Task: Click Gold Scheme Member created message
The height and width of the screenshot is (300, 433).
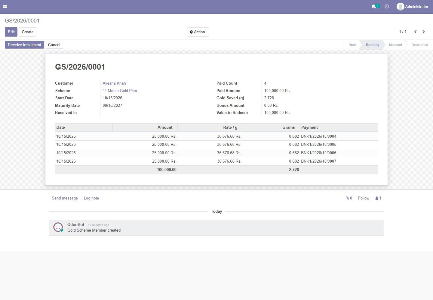Action: pos(94,230)
